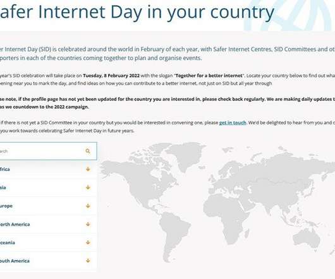Expand the South America region arrow
This screenshot has width=335, height=279.
[x=88, y=261]
